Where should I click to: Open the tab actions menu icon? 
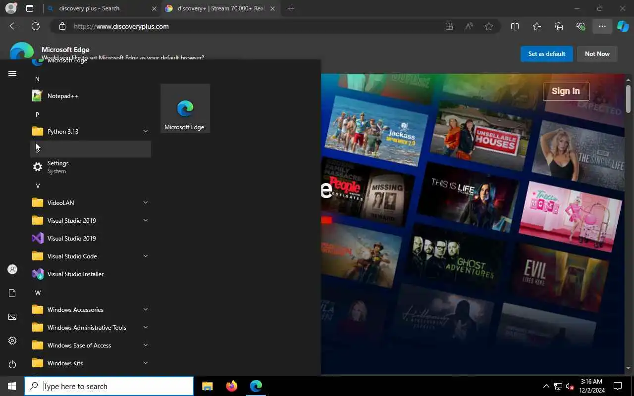click(x=30, y=8)
